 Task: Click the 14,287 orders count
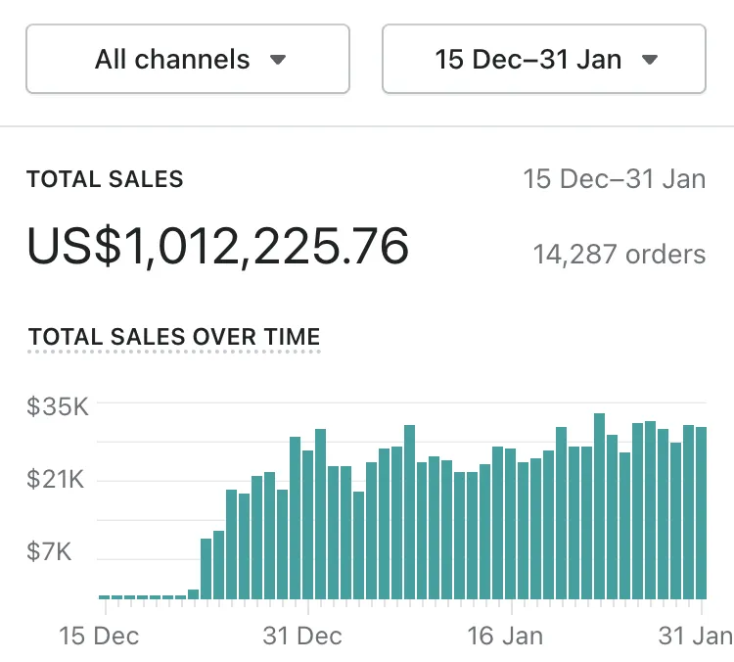619,255
